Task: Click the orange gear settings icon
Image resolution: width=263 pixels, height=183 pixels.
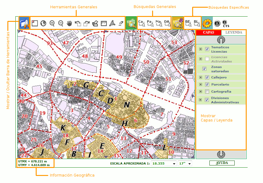Action: pyautogui.click(x=207, y=23)
